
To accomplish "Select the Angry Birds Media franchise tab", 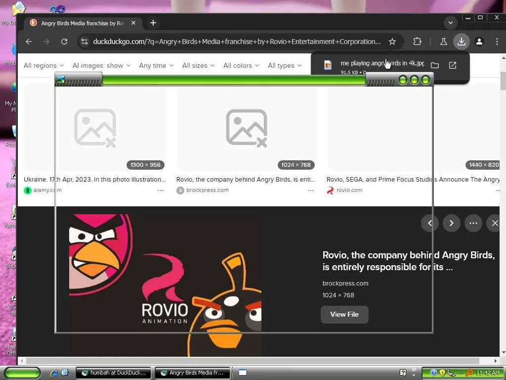I will 83,23.
